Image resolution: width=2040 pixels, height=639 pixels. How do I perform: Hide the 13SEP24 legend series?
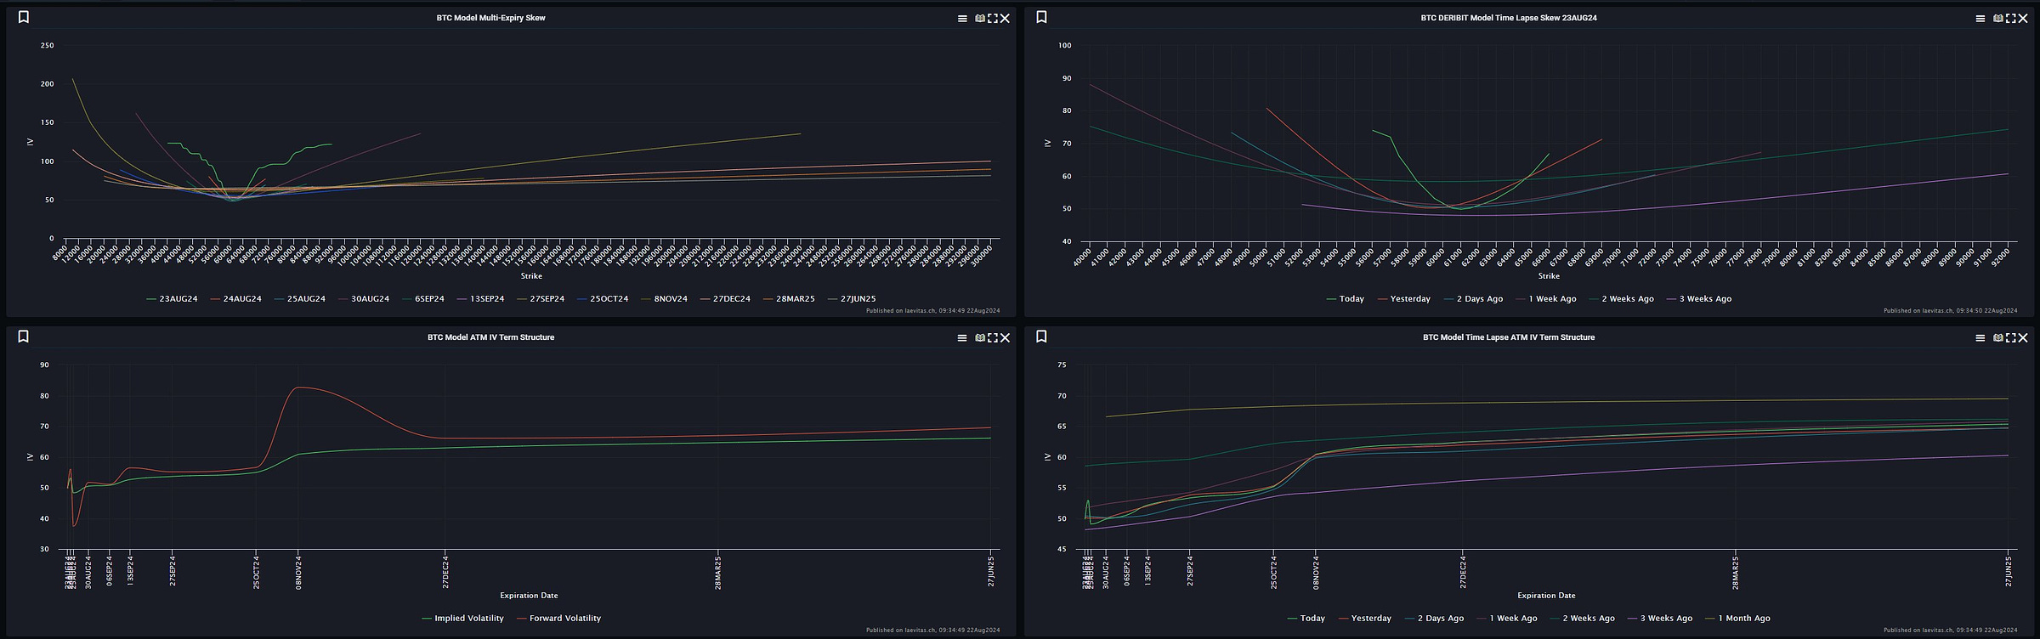tap(481, 299)
